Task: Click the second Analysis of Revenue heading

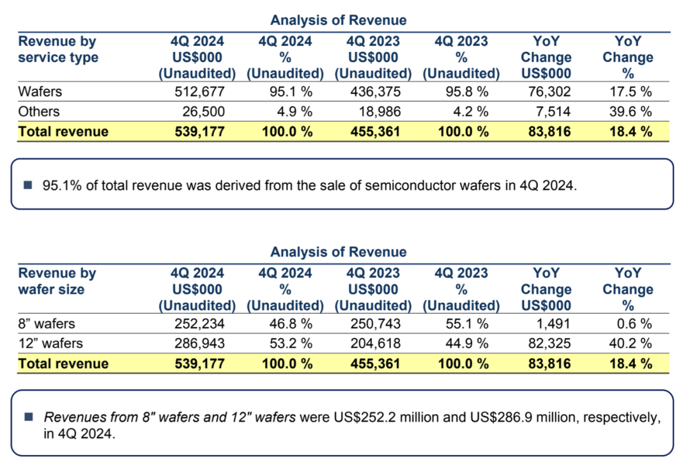Action: 338,252
